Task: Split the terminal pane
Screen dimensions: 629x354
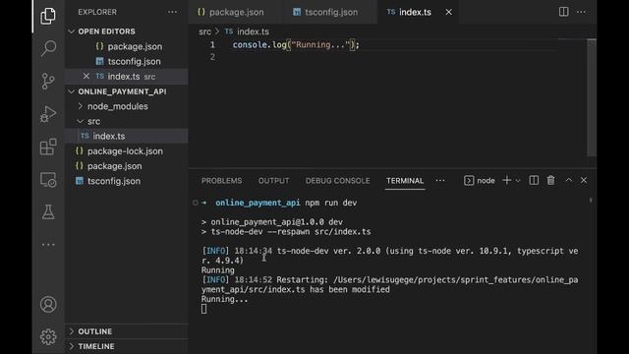Action: [534, 181]
